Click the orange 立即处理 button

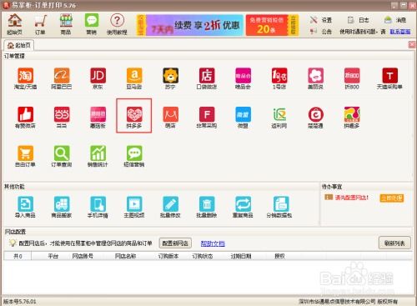click(x=392, y=198)
